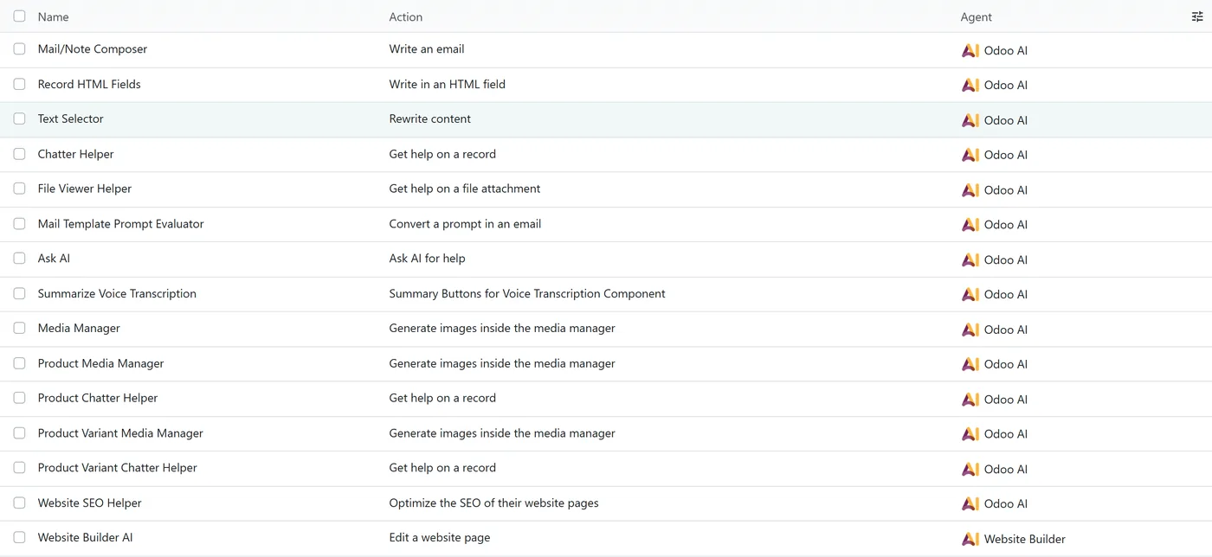Tick the Chatter Helper row checkbox
The image size is (1212, 557).
pyautogui.click(x=19, y=153)
